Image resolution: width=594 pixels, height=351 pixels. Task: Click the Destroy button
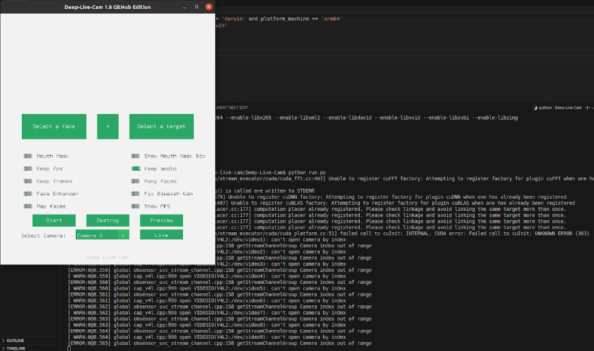point(108,220)
